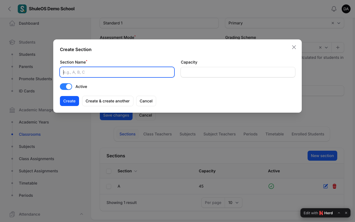Image resolution: width=355 pixels, height=222 pixels.
Task: Open the Timetable tab
Action: [x=275, y=134]
